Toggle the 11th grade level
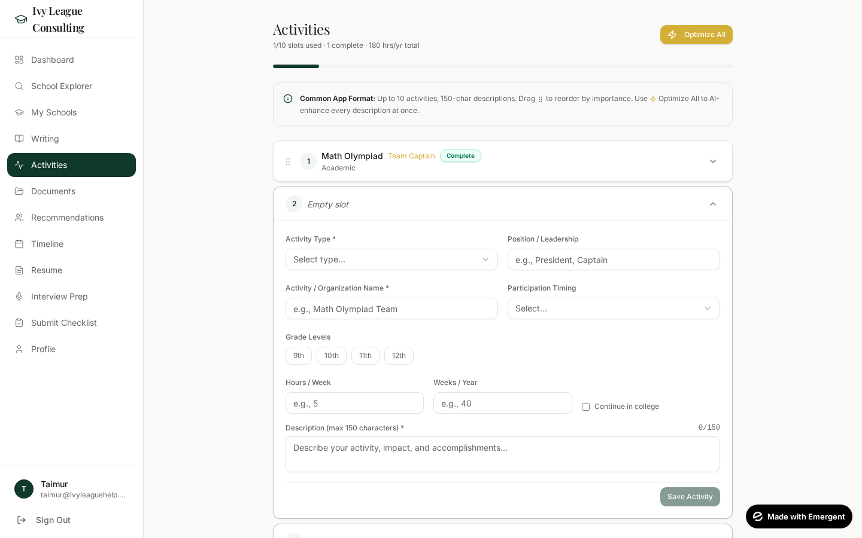862x538 pixels. tap(365, 356)
